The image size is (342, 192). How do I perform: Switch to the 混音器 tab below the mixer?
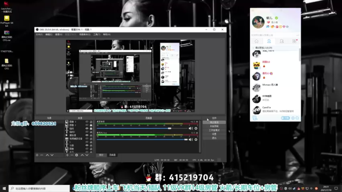pos(112,155)
